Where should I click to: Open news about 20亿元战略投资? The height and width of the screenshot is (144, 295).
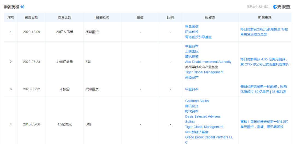pyautogui.click(x=264, y=32)
